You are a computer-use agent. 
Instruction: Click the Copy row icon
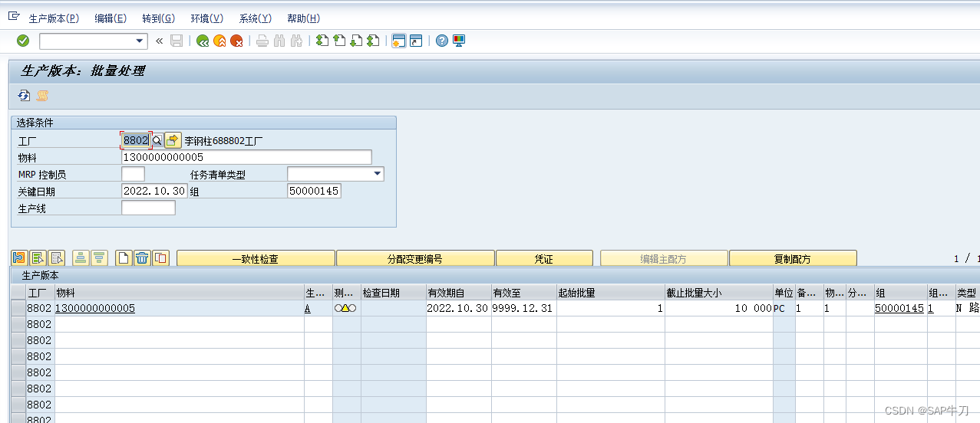tap(160, 258)
